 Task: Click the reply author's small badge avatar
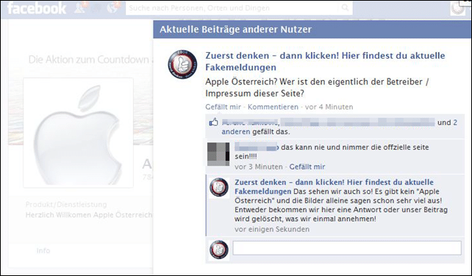point(219,187)
